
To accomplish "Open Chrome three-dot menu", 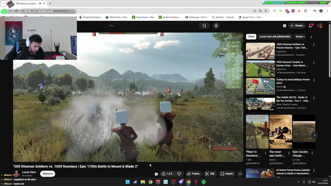I will pyautogui.click(x=327, y=11).
